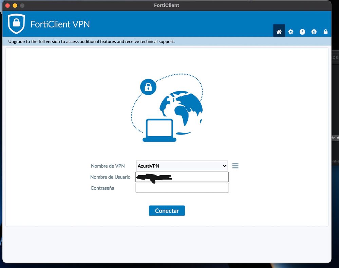Click the Conectar button
Screen dimensions: 339x268
(x=167, y=211)
